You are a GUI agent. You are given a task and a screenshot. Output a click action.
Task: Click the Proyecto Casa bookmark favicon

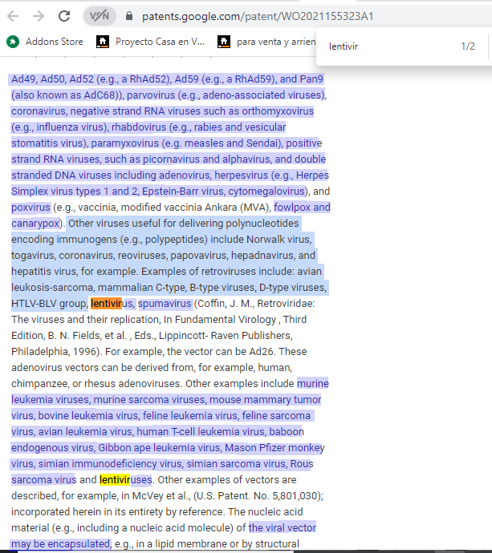pyautogui.click(x=103, y=41)
